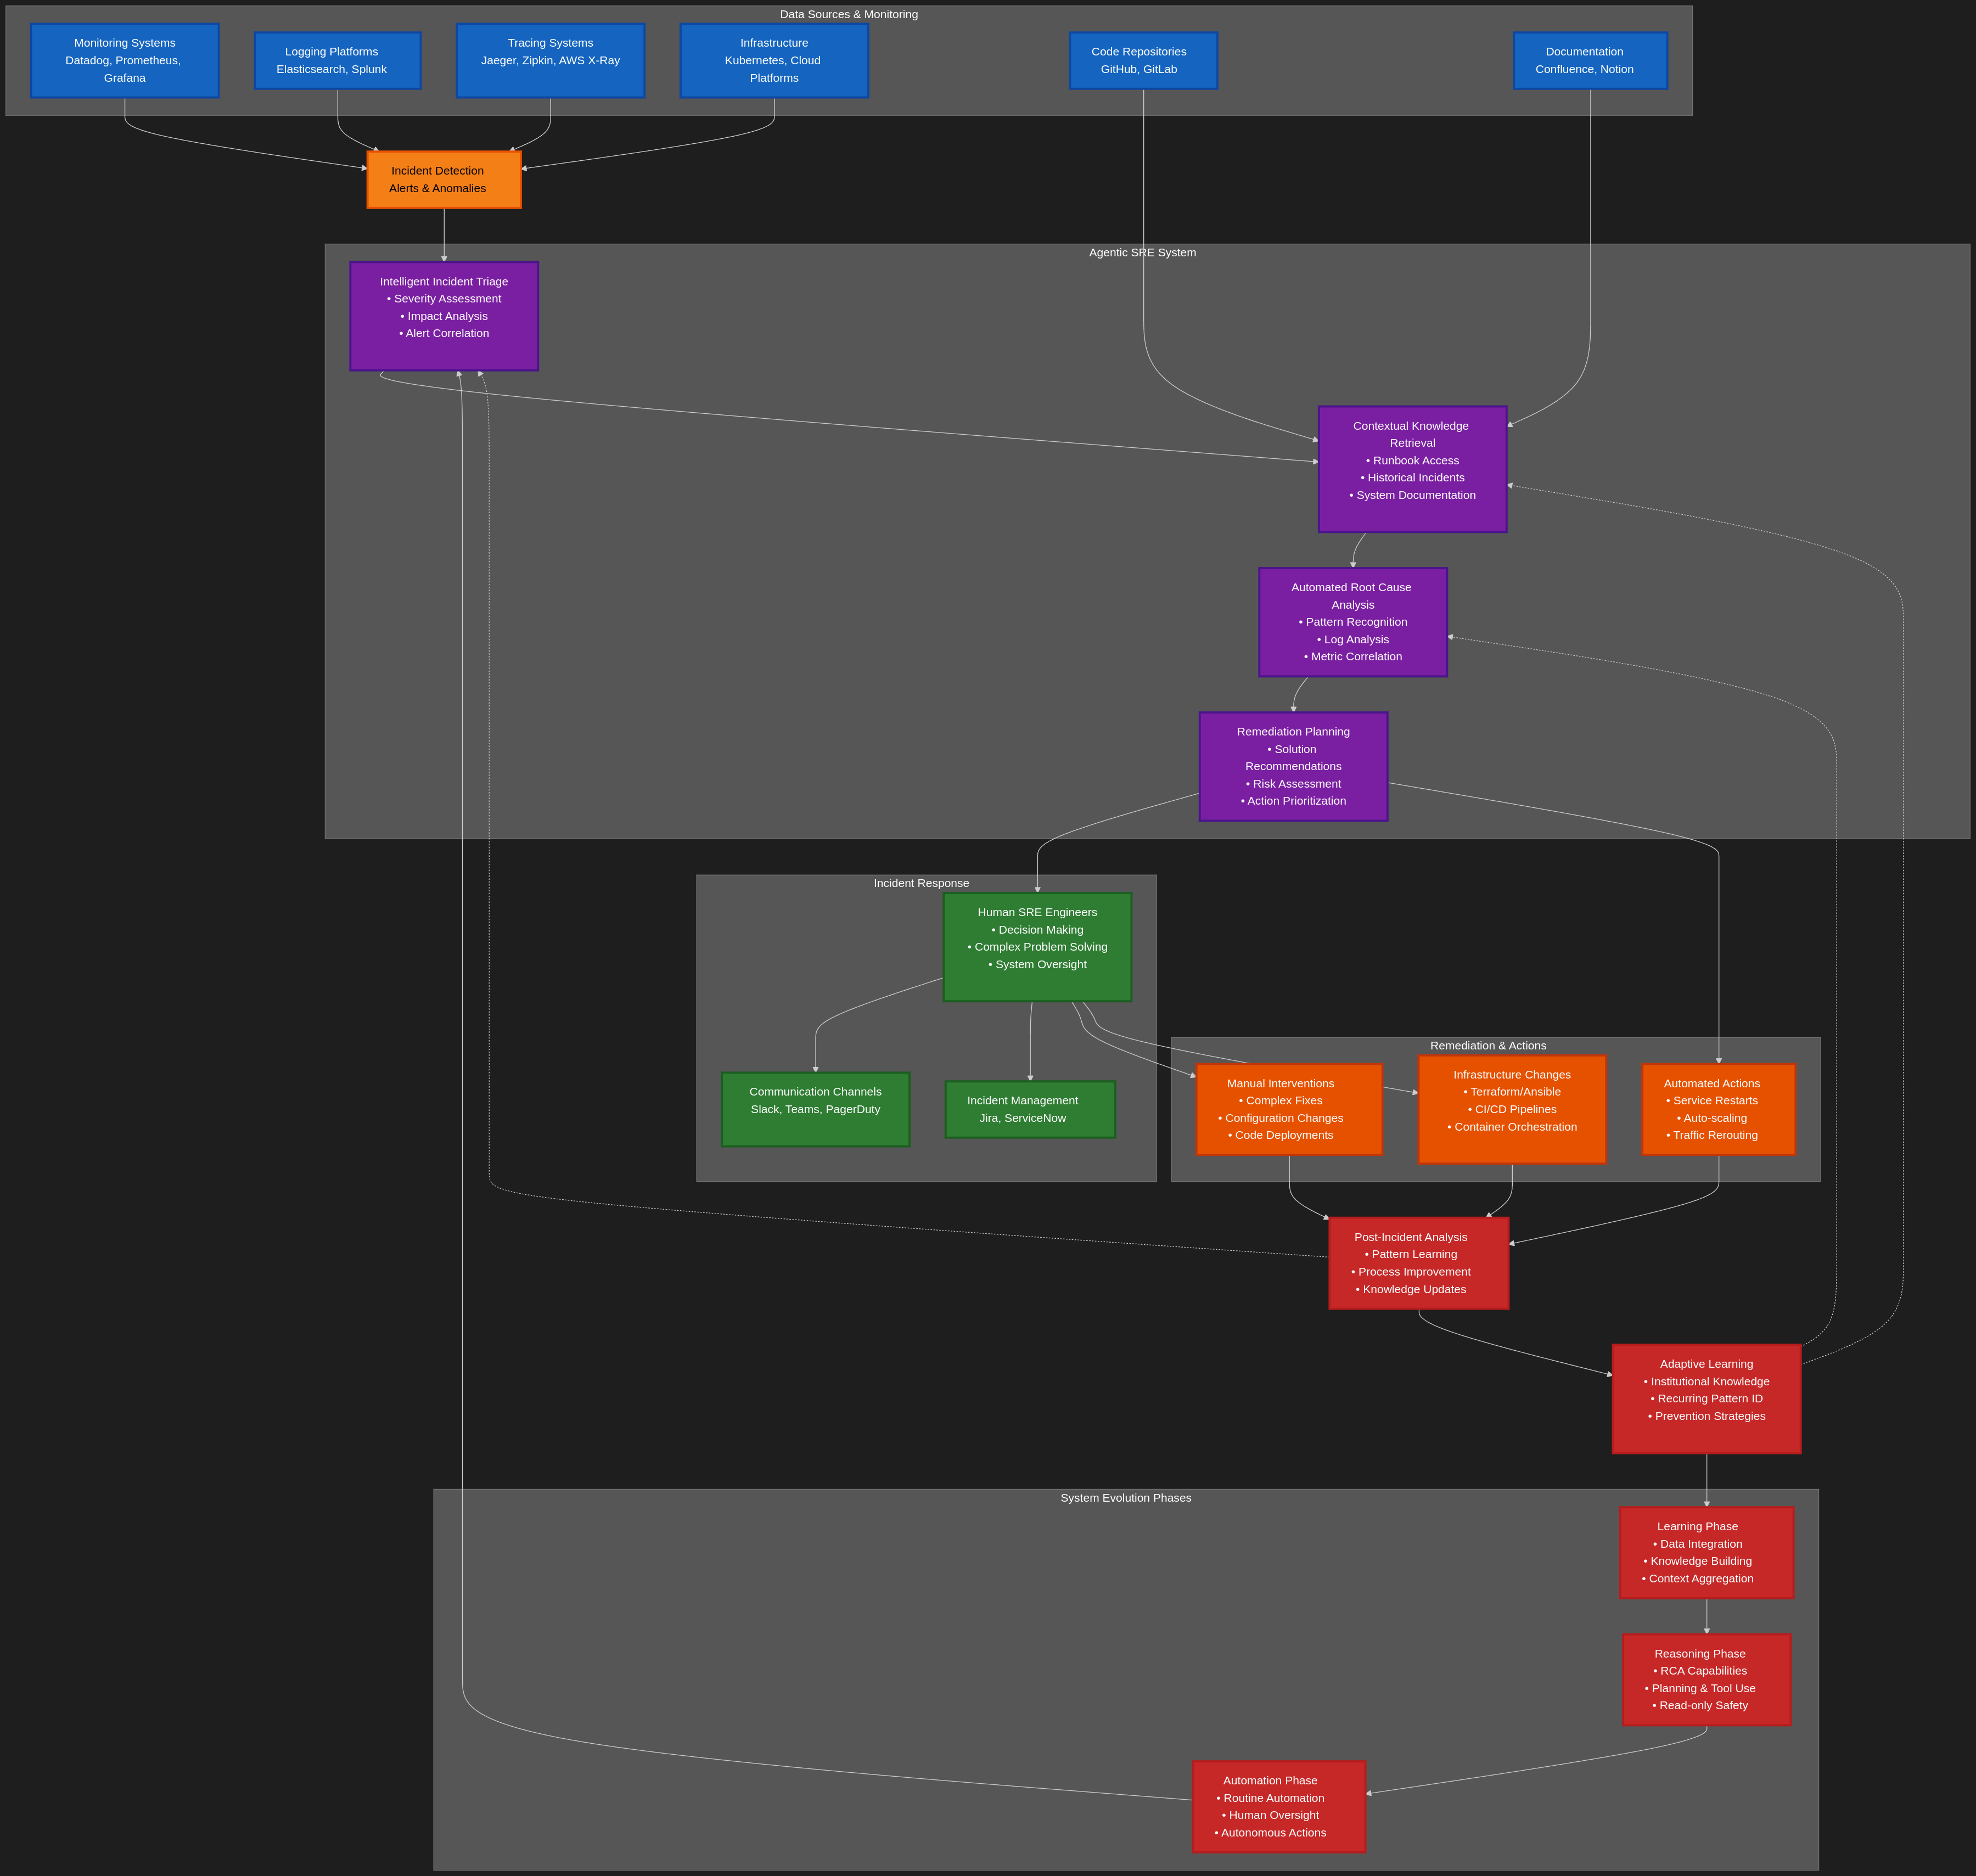This screenshot has height=1876, width=1976.
Task: Select the Logging Platforms box
Action: coord(337,61)
